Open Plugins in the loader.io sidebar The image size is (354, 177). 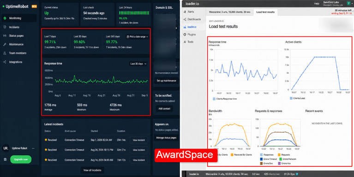point(192,35)
